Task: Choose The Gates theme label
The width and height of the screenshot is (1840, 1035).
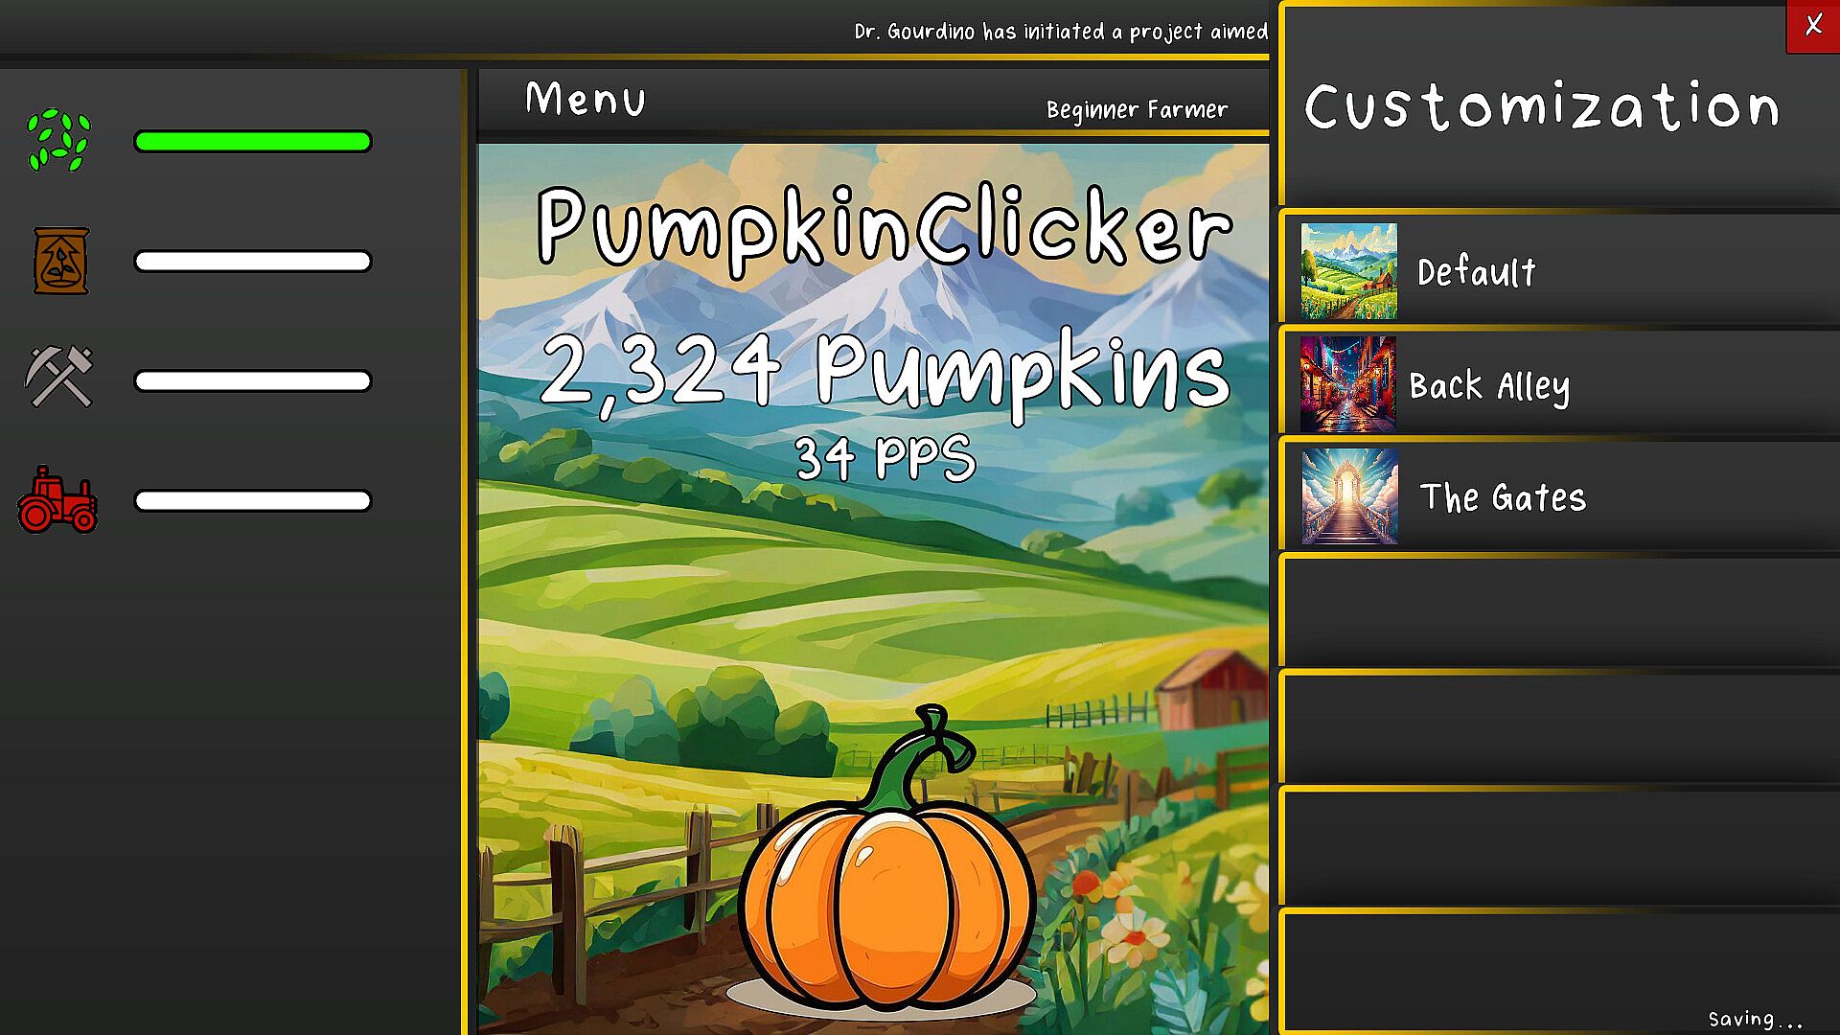Action: pyautogui.click(x=1503, y=497)
